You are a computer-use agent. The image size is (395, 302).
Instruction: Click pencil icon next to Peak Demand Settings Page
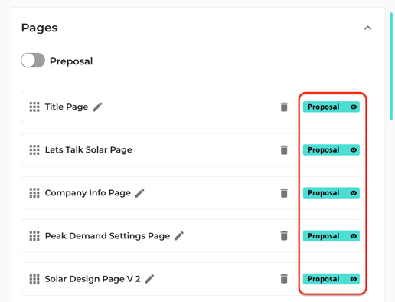point(179,236)
